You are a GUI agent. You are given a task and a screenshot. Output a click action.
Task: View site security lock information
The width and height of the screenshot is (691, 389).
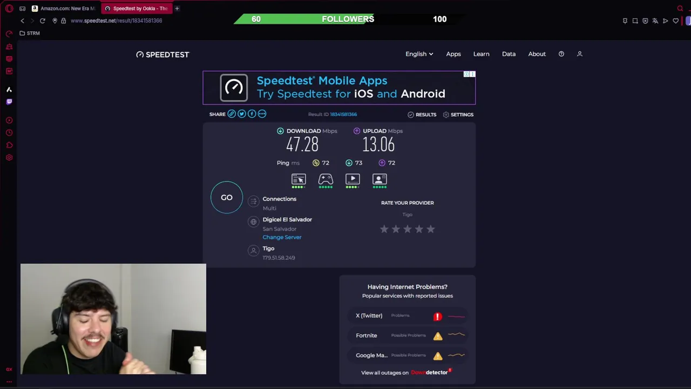(63, 21)
